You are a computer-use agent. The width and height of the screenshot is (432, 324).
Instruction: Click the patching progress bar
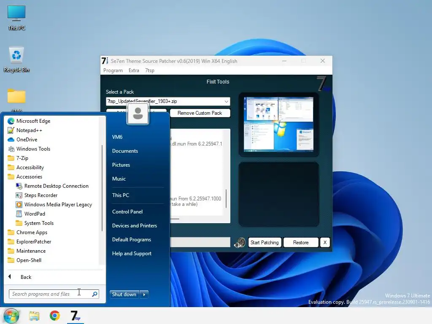[200, 243]
